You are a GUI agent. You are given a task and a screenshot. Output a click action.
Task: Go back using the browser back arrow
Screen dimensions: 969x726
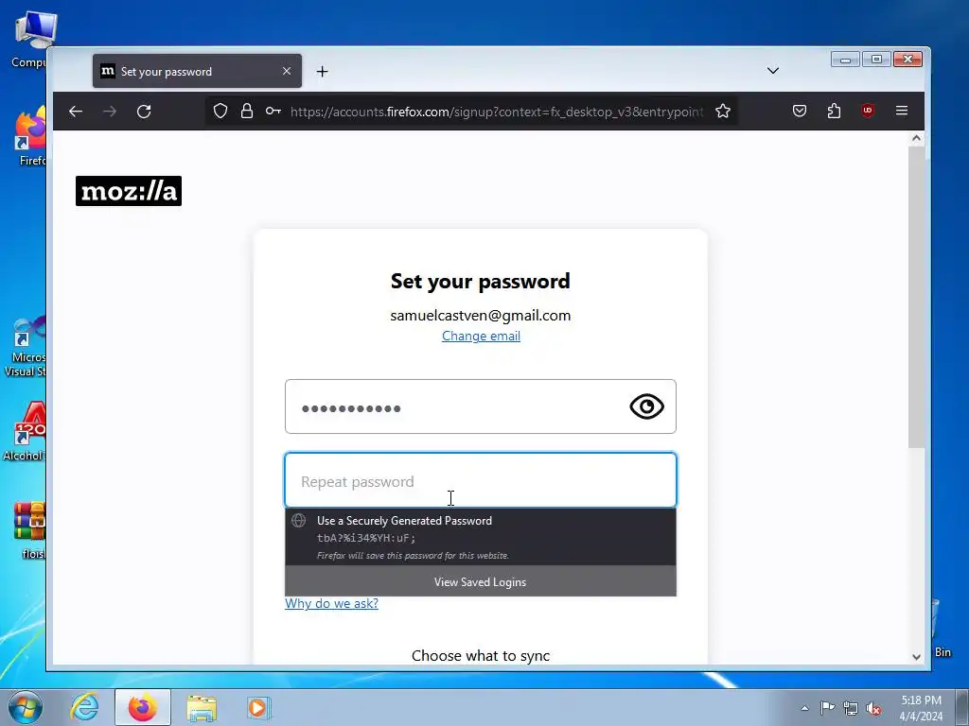[76, 112]
